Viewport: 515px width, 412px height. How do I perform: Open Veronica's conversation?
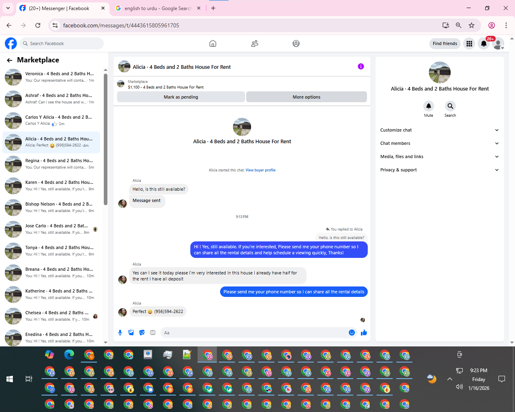[x=51, y=77]
